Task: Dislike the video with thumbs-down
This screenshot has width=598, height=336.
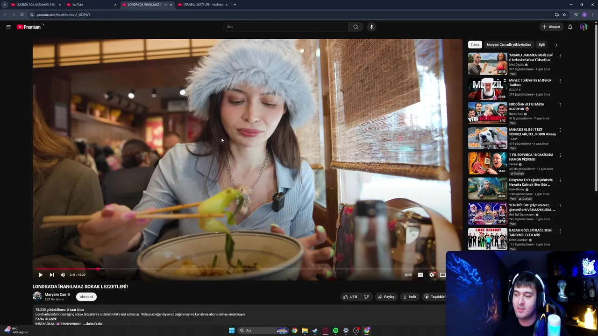Action: tap(366, 297)
